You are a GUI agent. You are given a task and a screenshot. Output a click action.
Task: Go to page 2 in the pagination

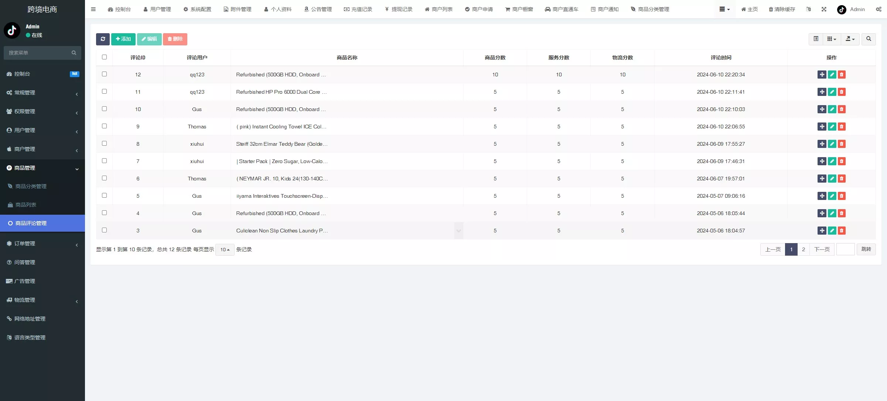803,249
